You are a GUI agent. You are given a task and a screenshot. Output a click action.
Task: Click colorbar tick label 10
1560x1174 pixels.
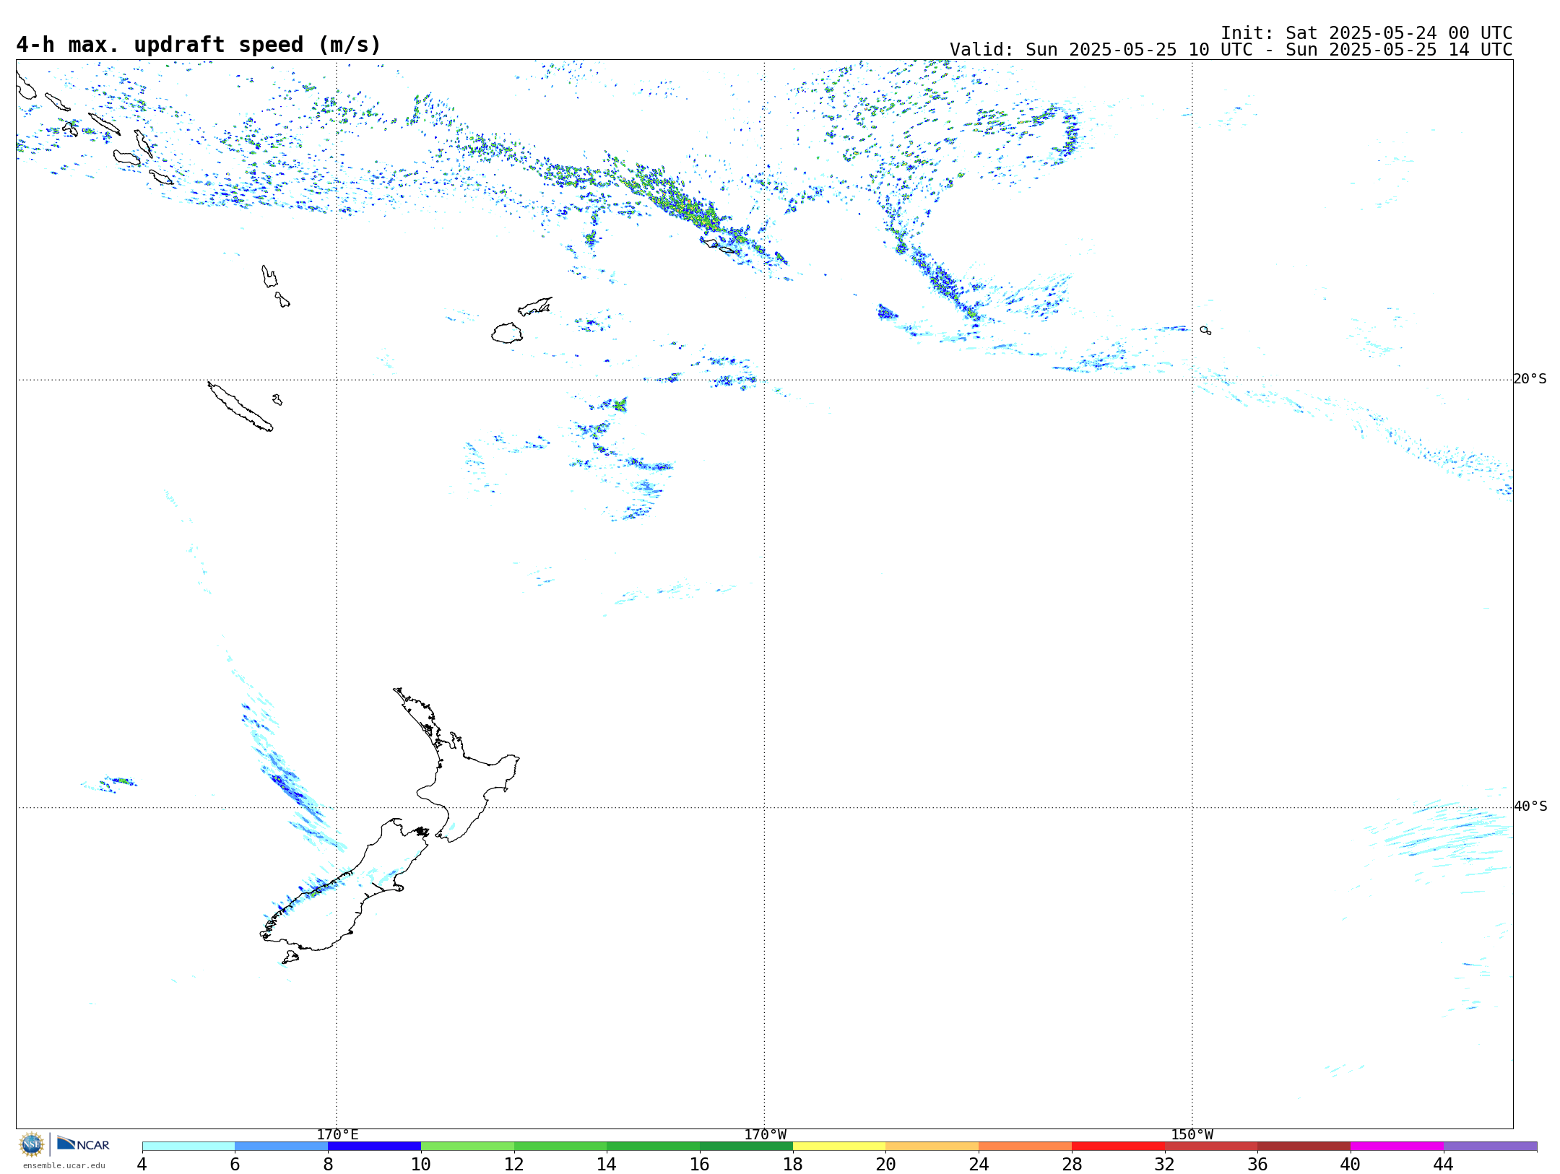(x=421, y=1164)
